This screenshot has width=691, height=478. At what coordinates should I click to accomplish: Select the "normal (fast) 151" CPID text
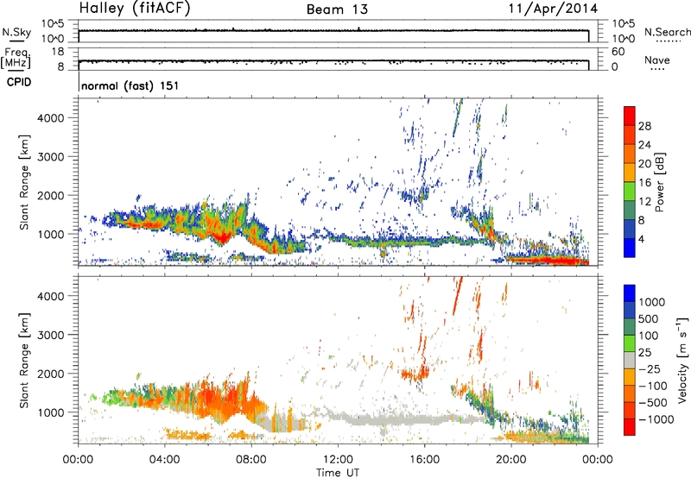click(130, 85)
